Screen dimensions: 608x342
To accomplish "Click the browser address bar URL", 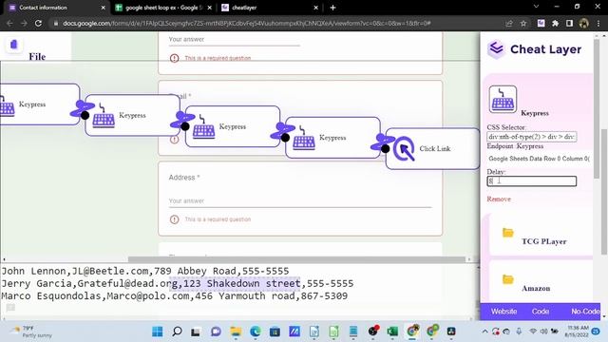I will pyautogui.click(x=247, y=23).
